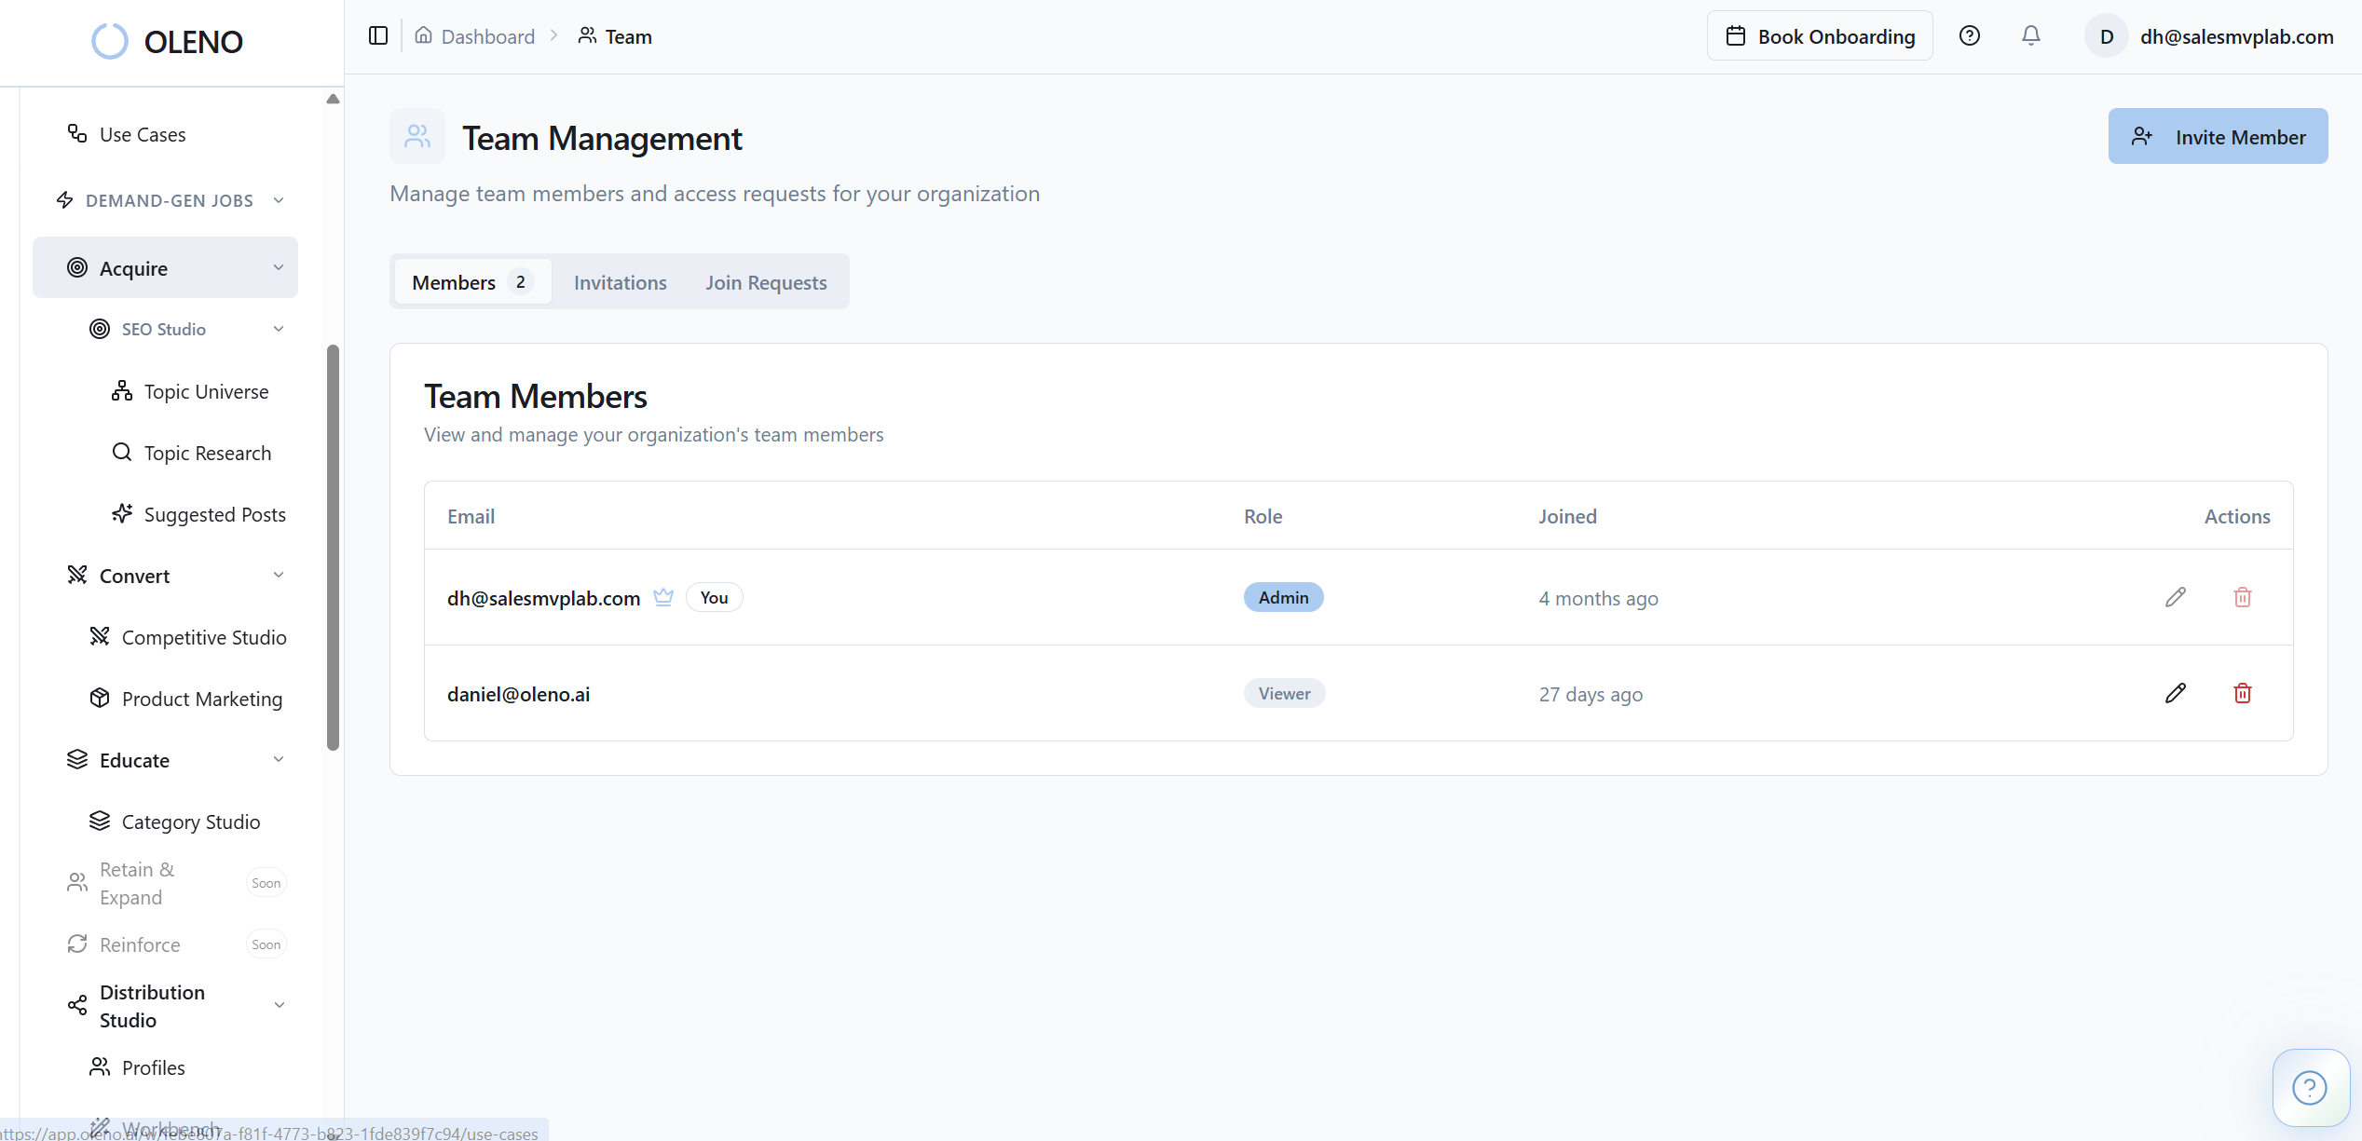Select the Topic Research search icon
Viewport: 2362px width, 1141px height.
[x=122, y=453]
